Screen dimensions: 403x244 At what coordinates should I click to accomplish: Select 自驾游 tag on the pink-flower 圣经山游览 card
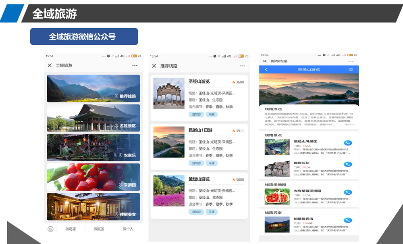196,212
